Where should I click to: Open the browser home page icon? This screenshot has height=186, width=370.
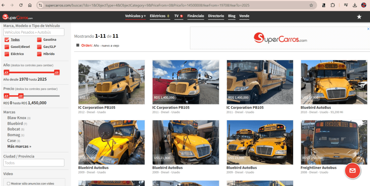tap(30, 5)
